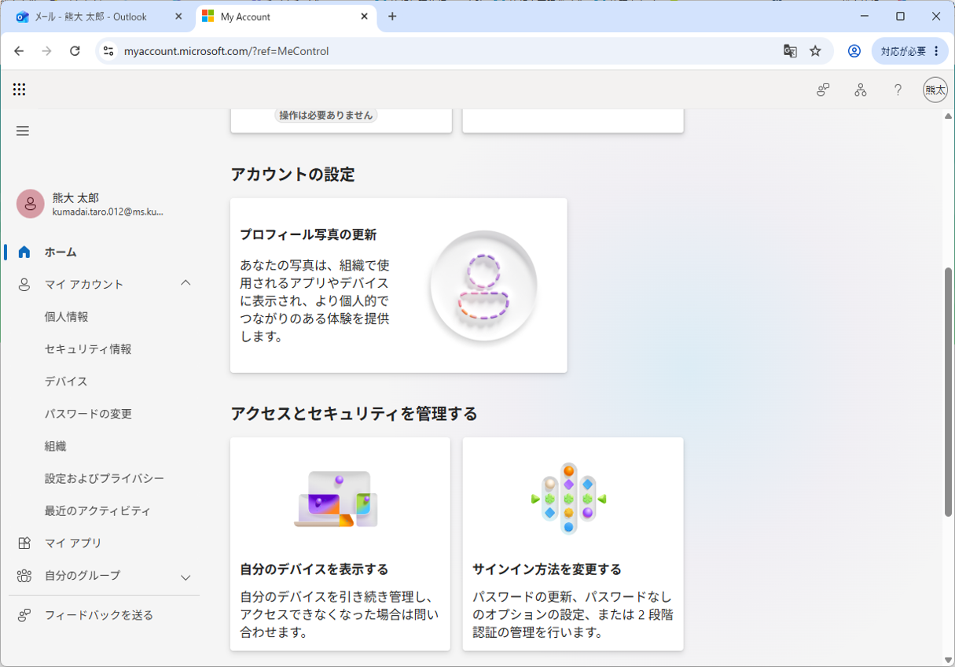Open デバイス in the sidebar

pos(66,381)
